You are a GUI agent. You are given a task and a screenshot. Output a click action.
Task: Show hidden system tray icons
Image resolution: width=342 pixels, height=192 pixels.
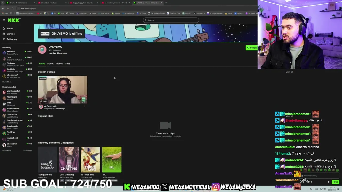[307, 189]
